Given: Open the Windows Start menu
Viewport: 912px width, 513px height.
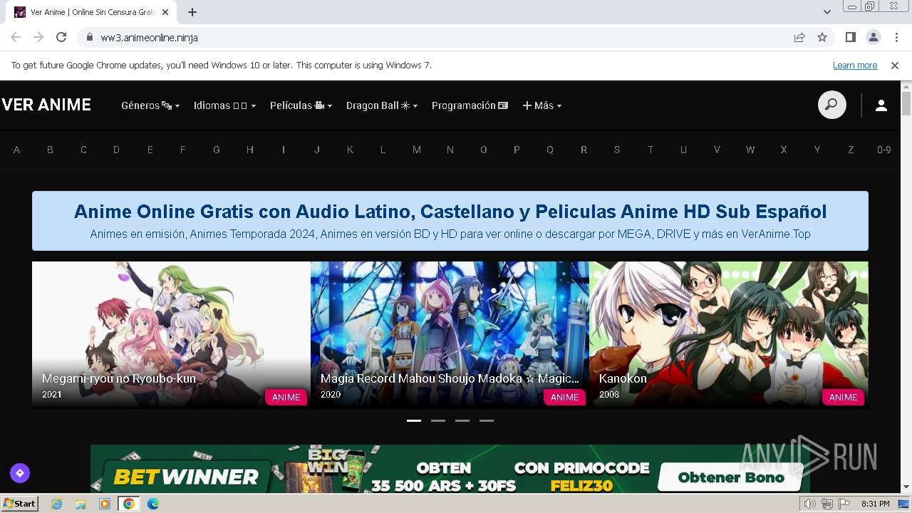Looking at the screenshot, I should pyautogui.click(x=20, y=504).
